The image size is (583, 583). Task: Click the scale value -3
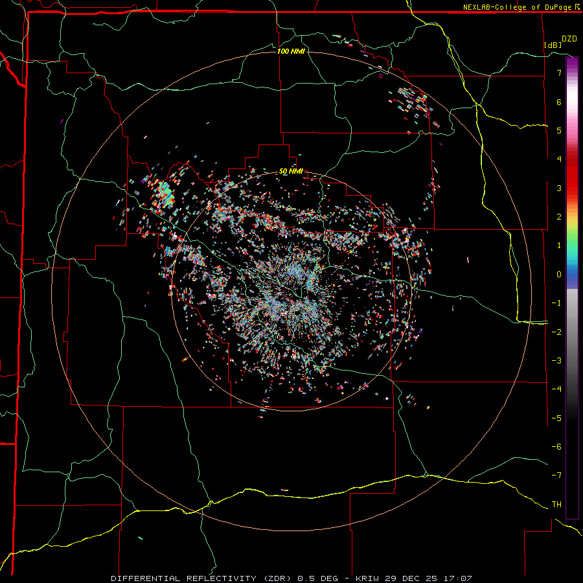click(556, 361)
